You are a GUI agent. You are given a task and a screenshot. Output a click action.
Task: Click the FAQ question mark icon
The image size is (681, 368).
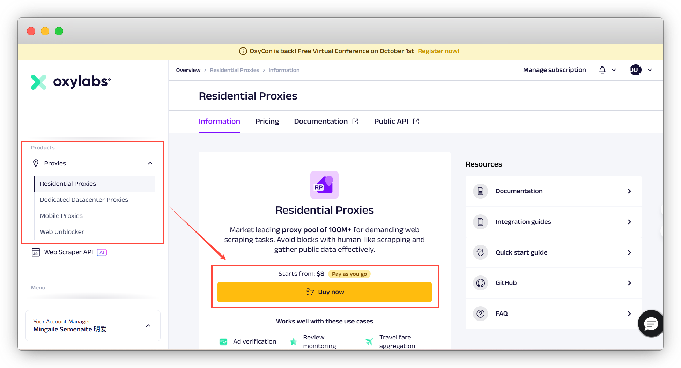tap(480, 314)
